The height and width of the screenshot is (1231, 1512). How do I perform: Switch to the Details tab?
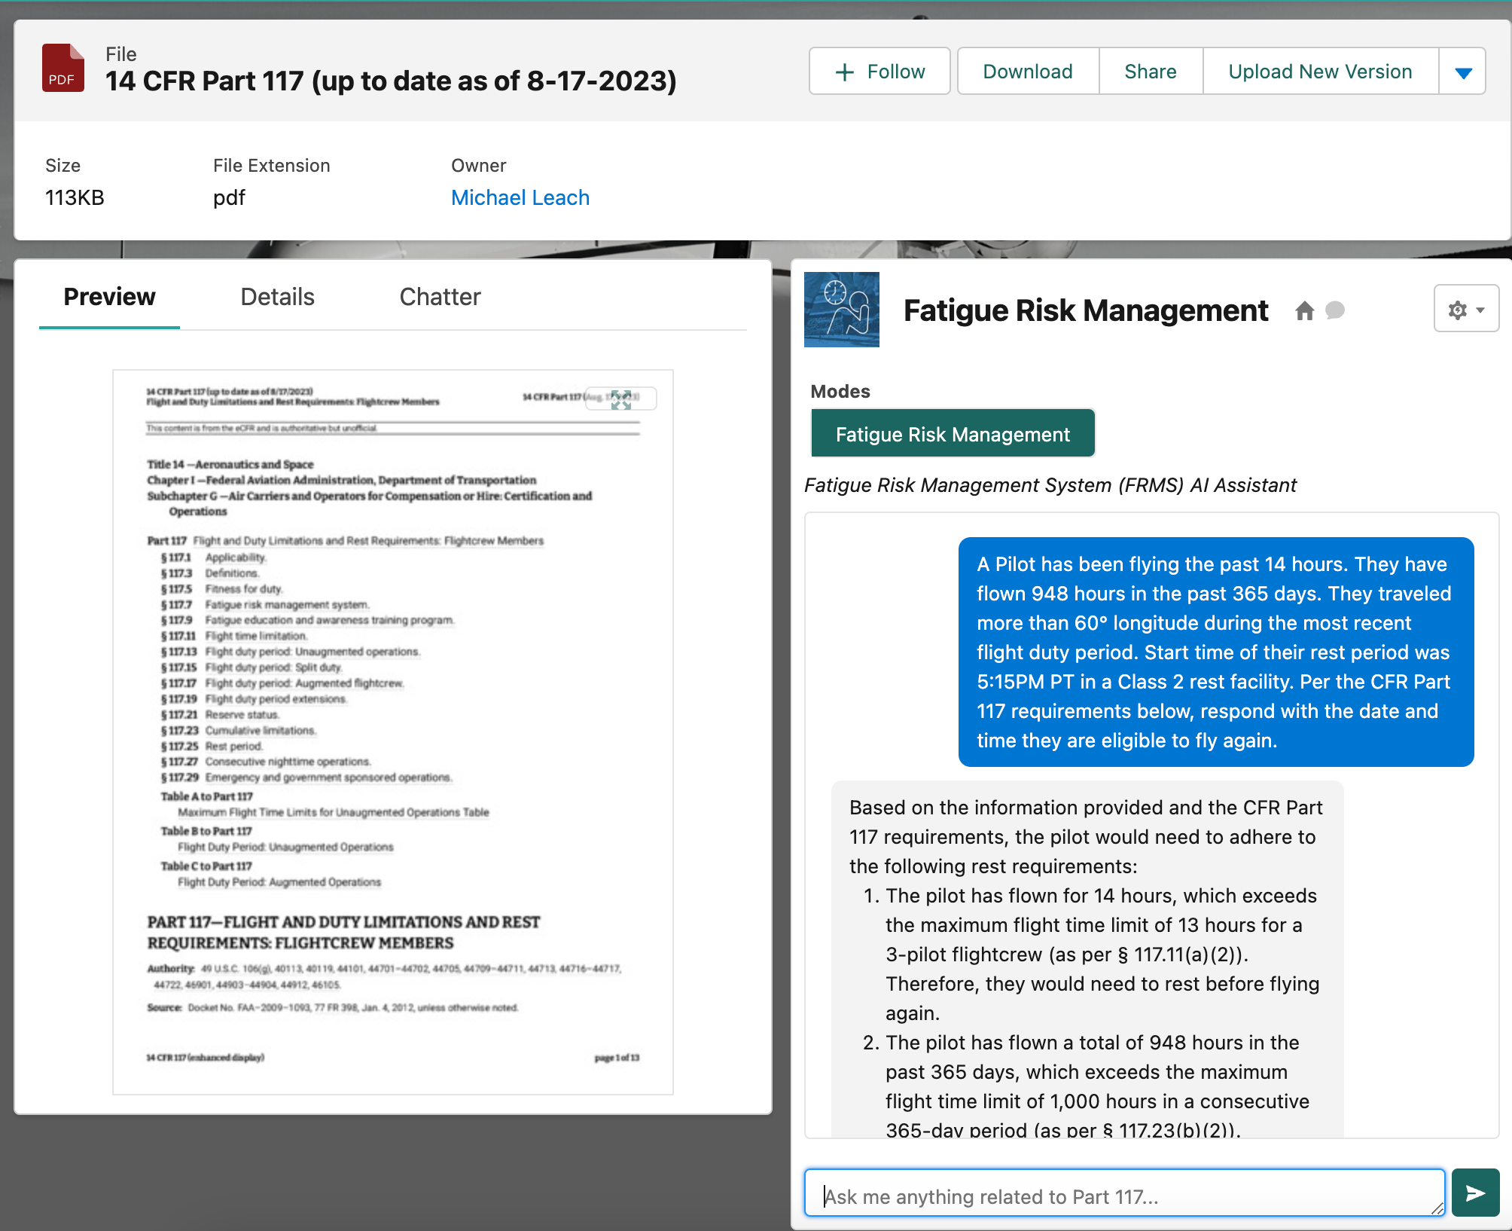pyautogui.click(x=277, y=297)
